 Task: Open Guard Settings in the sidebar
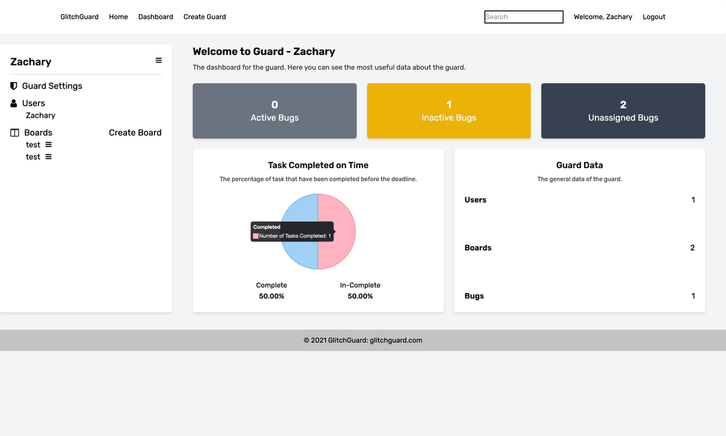(52, 86)
